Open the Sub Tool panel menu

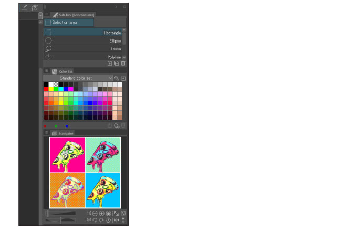[x=46, y=14]
